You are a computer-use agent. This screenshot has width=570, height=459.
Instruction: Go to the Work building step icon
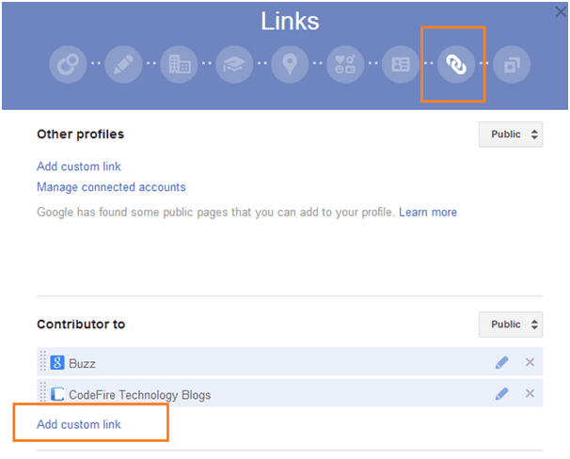179,64
